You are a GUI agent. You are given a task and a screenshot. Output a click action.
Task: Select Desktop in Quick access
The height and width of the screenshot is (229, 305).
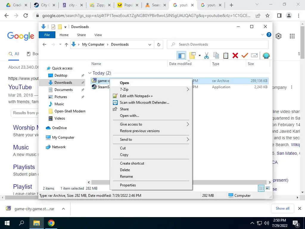pyautogui.click(x=61, y=75)
